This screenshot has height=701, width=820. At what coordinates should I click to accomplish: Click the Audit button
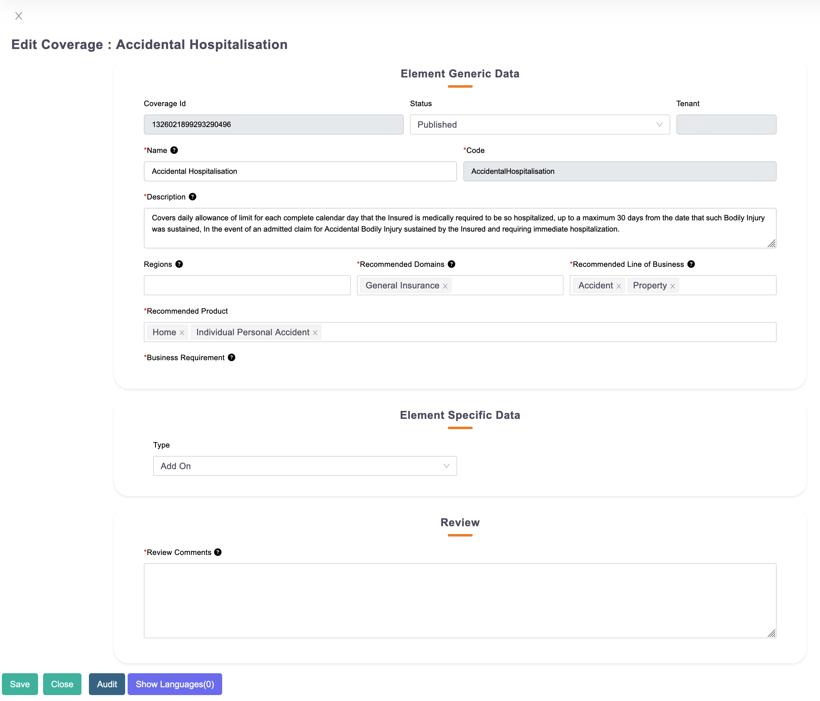107,684
